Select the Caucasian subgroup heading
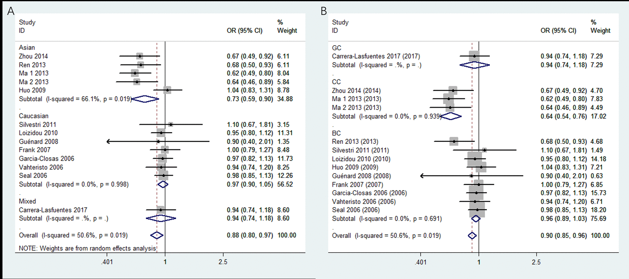 point(34,116)
